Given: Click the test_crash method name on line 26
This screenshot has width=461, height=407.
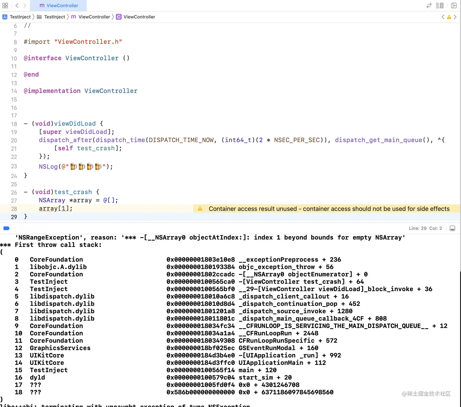Looking at the screenshot, I should point(73,192).
